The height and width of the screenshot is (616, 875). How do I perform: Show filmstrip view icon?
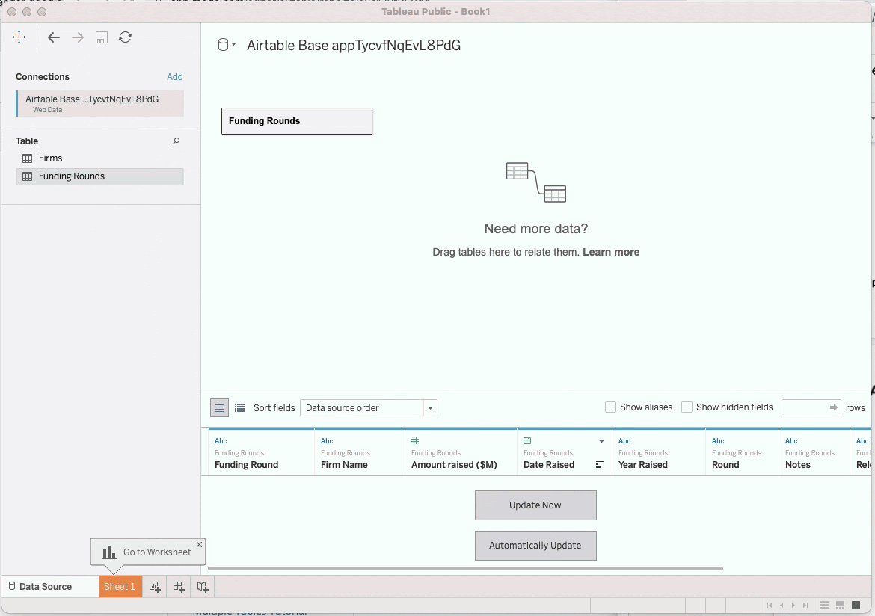coord(840,606)
